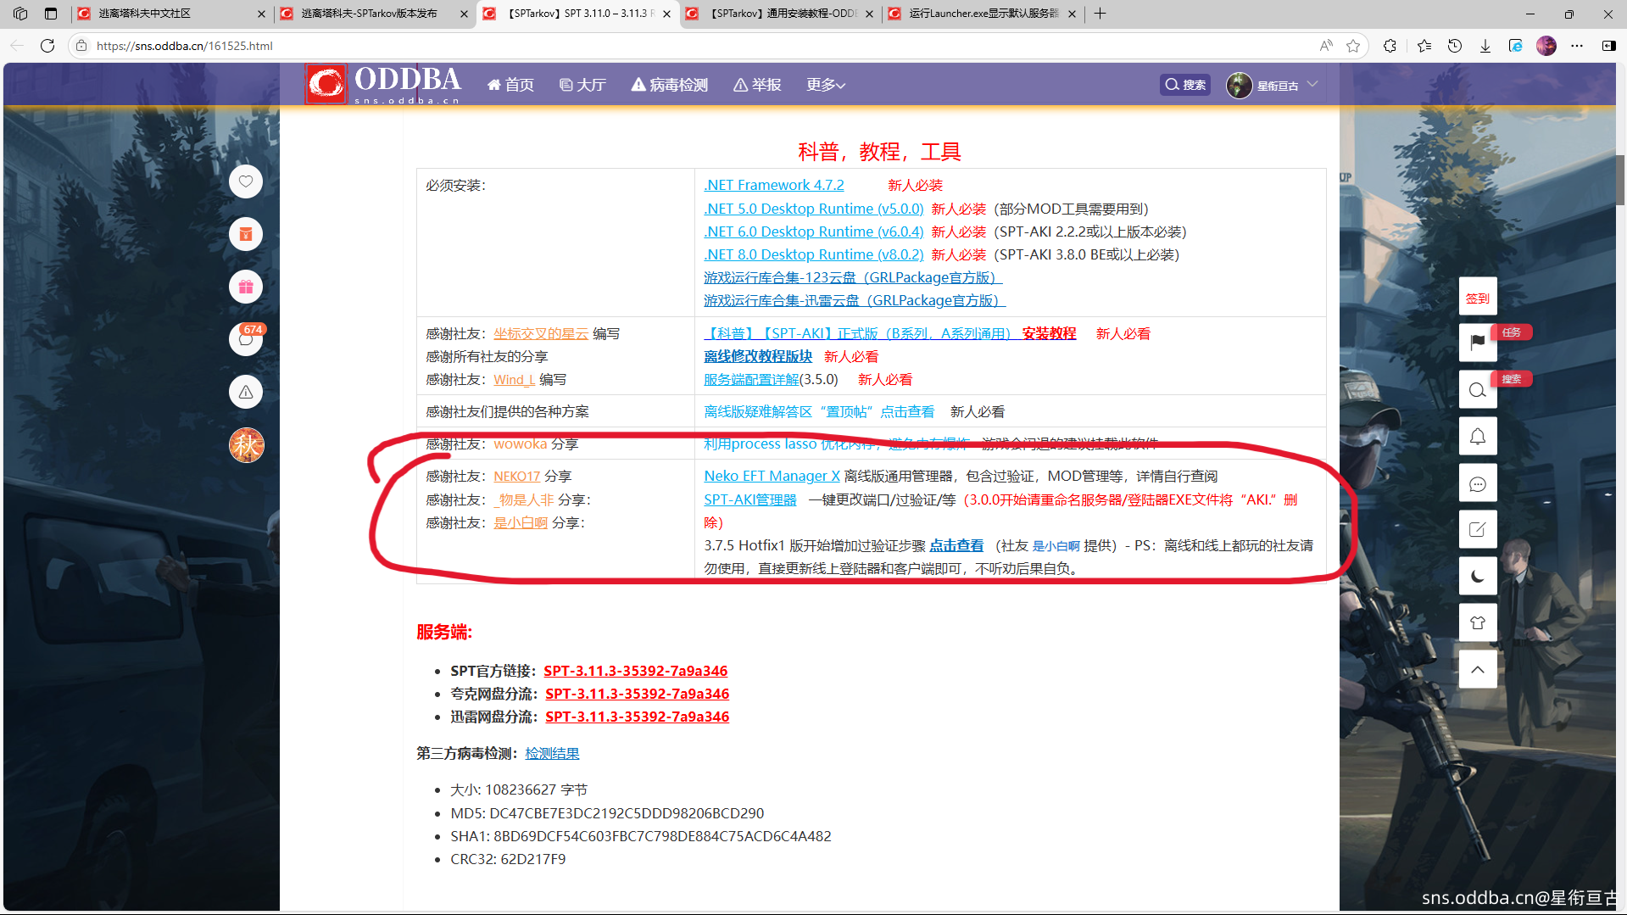Open 服务端配置详解 link
The image size is (1627, 915).
coord(751,379)
